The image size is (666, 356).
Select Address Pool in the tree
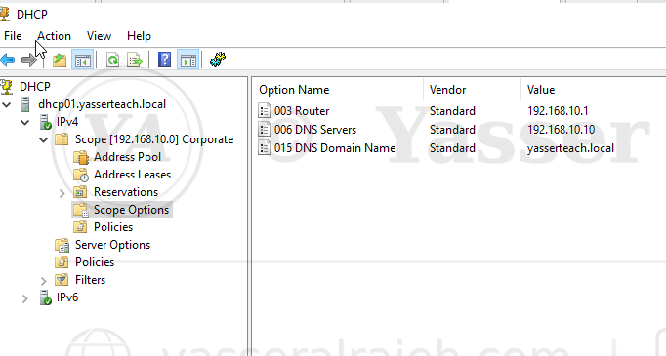coord(127,157)
